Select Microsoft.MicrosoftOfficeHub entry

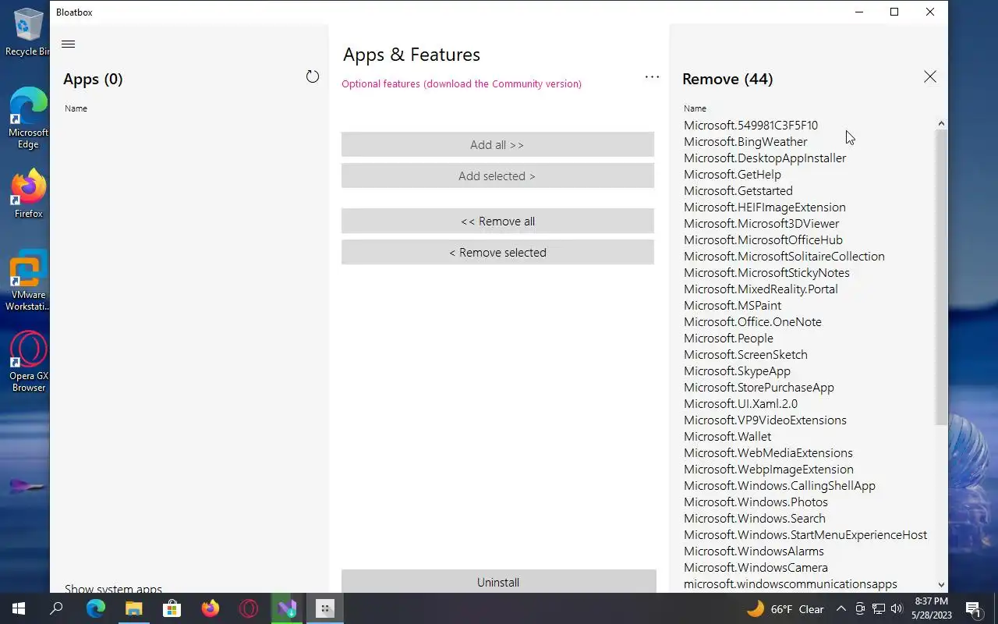pyautogui.click(x=763, y=239)
